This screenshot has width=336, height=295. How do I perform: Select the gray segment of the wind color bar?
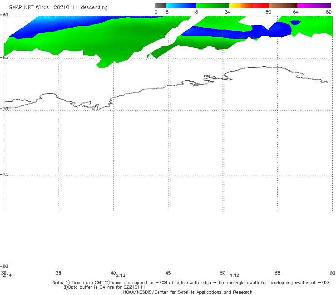point(161,5)
